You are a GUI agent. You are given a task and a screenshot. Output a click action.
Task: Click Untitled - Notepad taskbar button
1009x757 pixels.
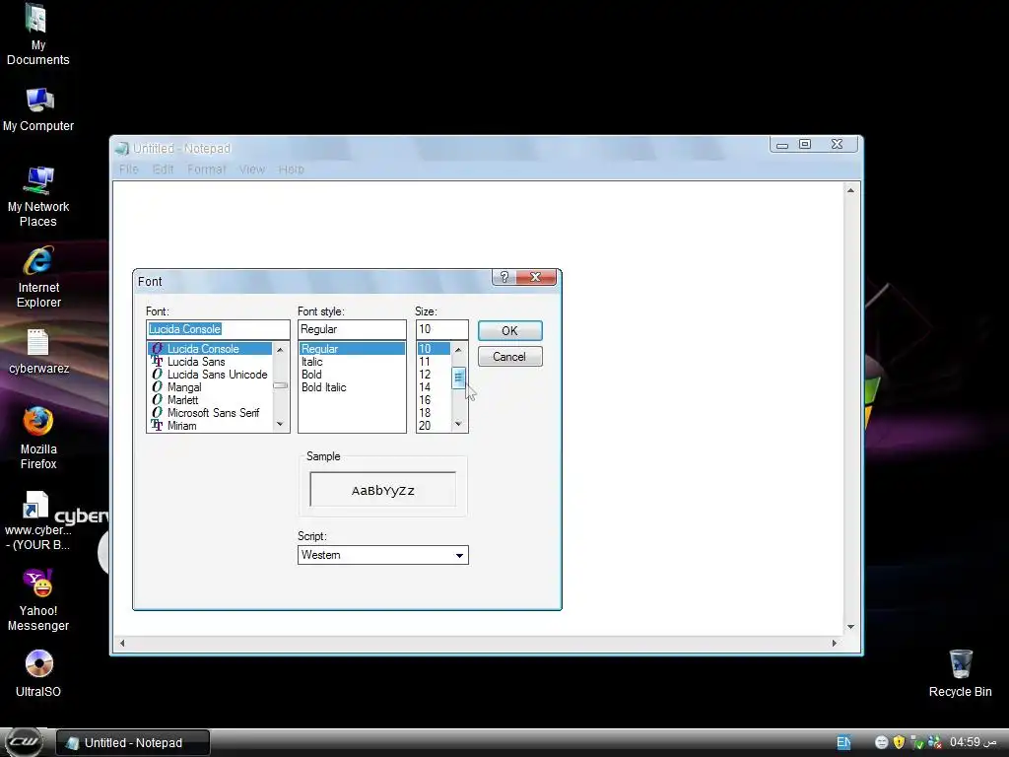pyautogui.click(x=133, y=743)
